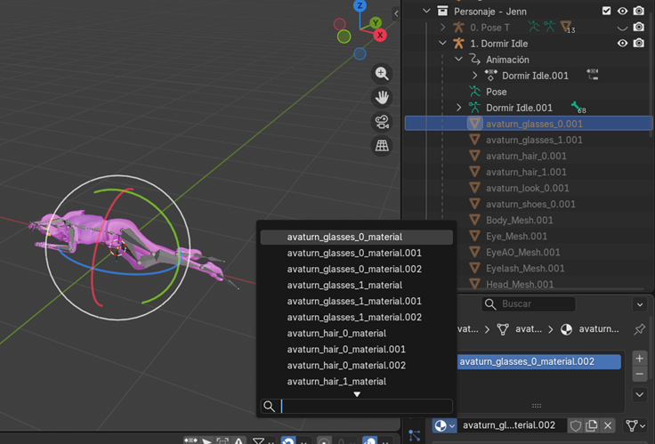
Task: Select Body_Mesh.001 in the outliner
Action: tap(520, 220)
